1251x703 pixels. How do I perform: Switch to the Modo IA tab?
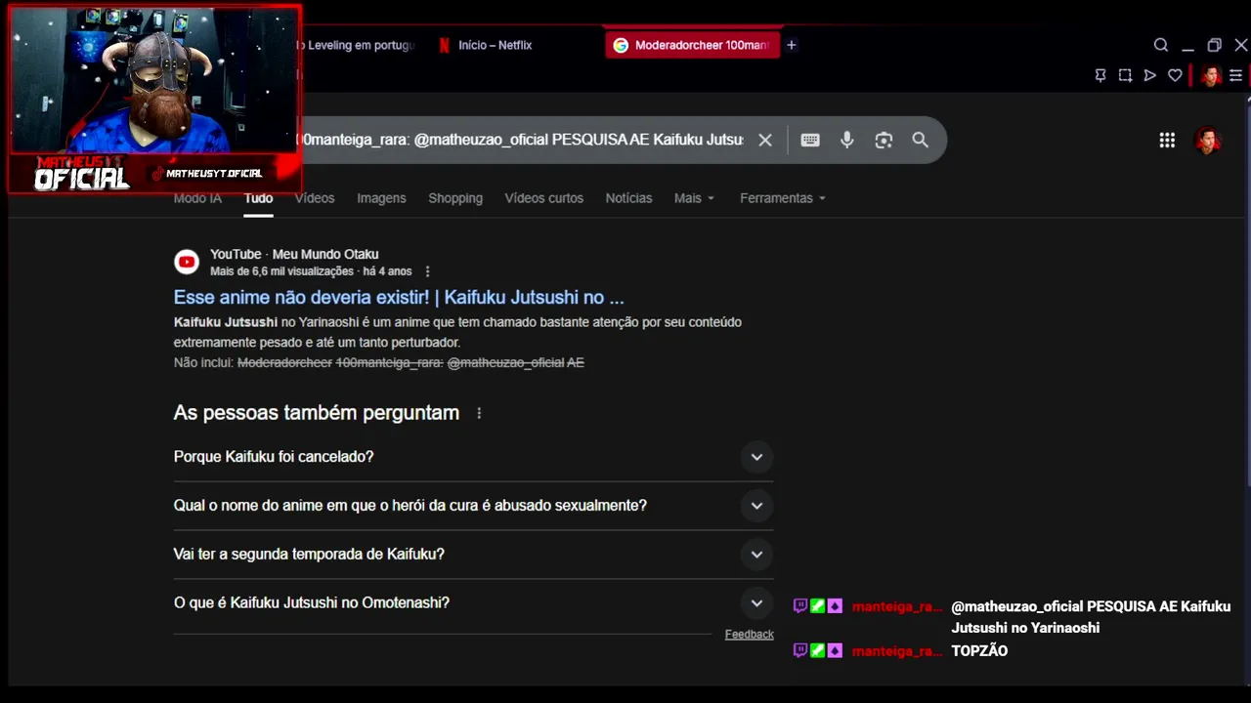click(197, 198)
